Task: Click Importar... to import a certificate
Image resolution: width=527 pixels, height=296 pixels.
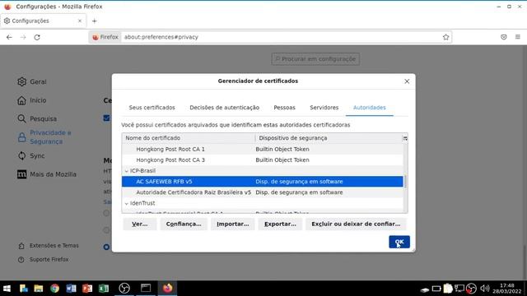Action: click(232, 224)
